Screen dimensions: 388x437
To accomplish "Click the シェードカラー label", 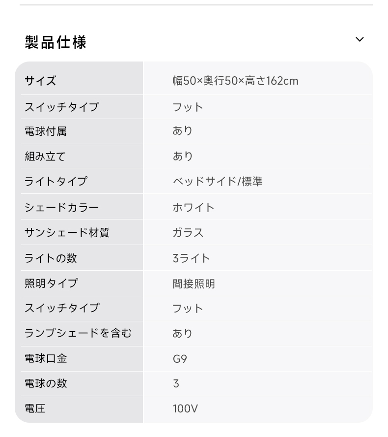I will tap(62, 207).
